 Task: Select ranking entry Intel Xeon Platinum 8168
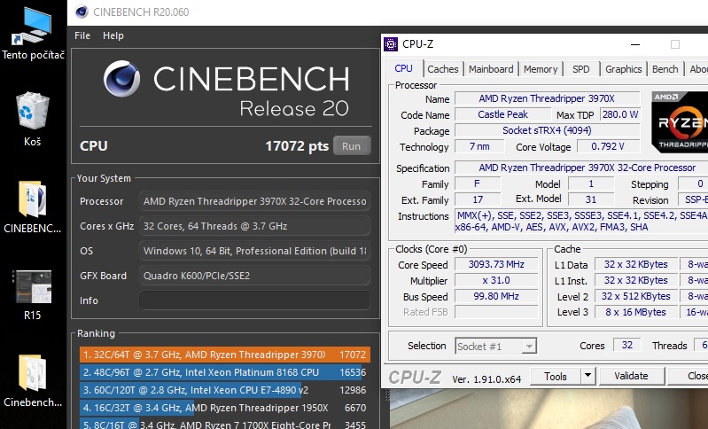(x=225, y=372)
